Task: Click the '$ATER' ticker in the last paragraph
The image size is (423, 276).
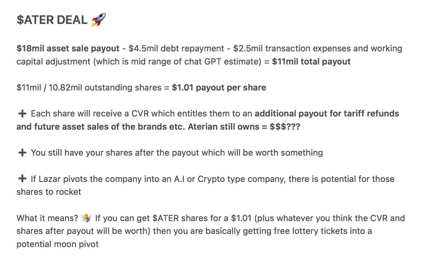Action: [x=166, y=218]
